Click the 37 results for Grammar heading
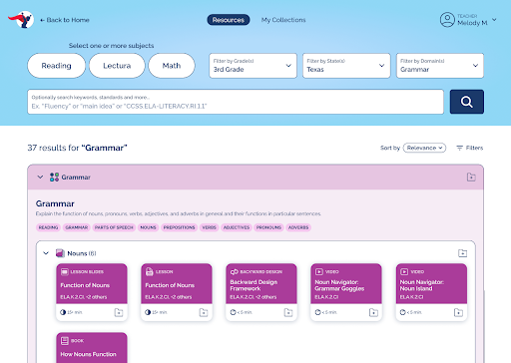This screenshot has width=511, height=363. [x=77, y=148]
